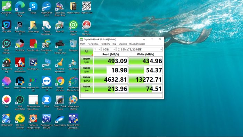This screenshot has width=243, height=137.
Task: Open Справка menu
Action: tap(123, 44)
